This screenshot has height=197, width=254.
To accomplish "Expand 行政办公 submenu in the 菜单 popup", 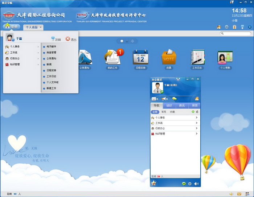I will point(22,58).
